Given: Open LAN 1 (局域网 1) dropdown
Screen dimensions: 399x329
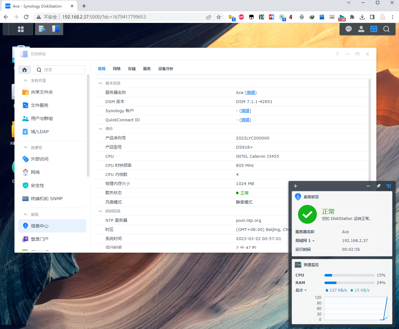Looking at the screenshot, I should pos(305,240).
